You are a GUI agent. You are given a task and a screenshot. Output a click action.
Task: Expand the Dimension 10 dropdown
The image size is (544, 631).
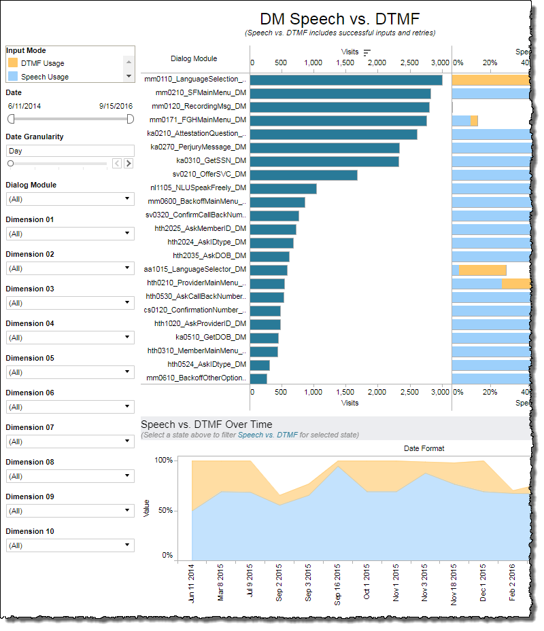pos(70,545)
